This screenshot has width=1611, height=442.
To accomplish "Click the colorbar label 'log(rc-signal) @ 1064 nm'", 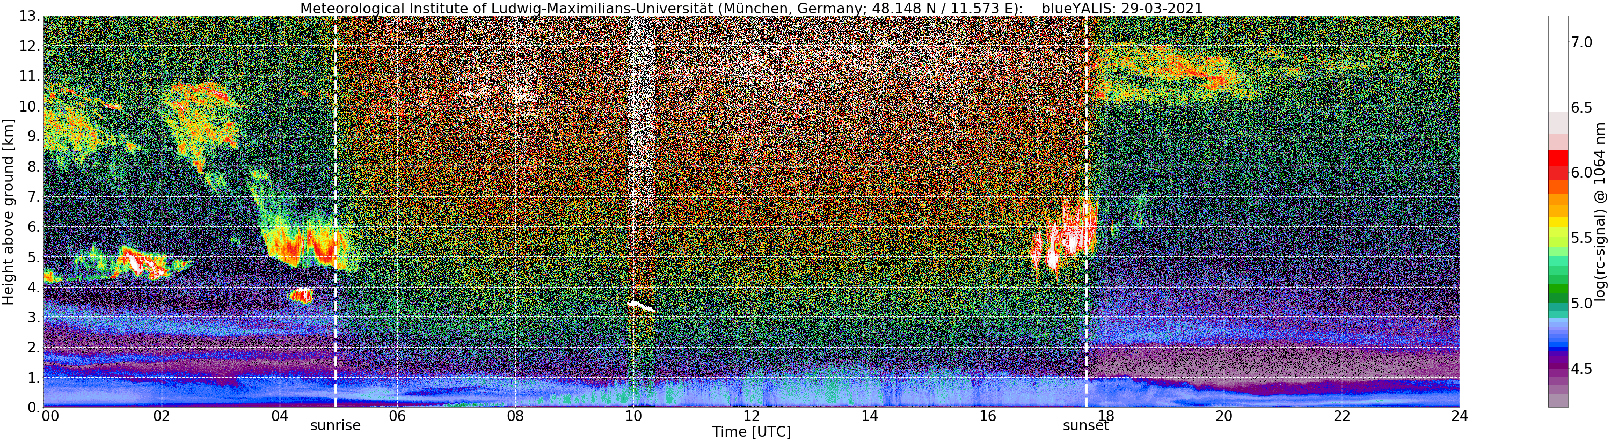I will tap(1601, 212).
